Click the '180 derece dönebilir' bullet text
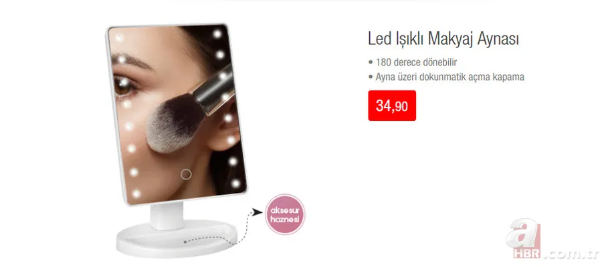This screenshot has height=267, width=602. tap(416, 62)
